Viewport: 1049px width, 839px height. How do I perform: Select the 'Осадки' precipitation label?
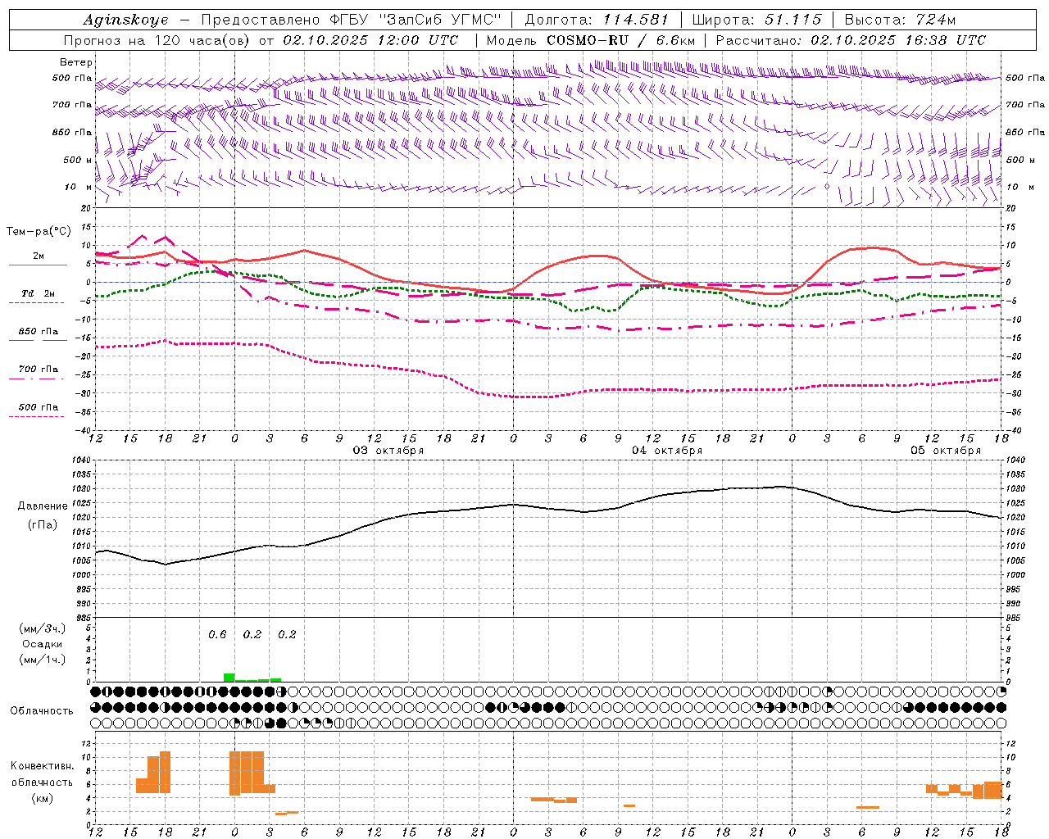tap(43, 644)
